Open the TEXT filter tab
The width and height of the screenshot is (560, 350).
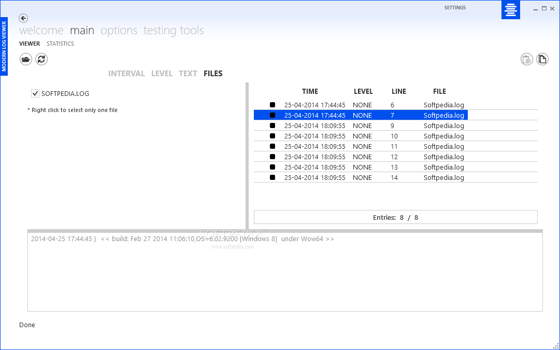(188, 73)
